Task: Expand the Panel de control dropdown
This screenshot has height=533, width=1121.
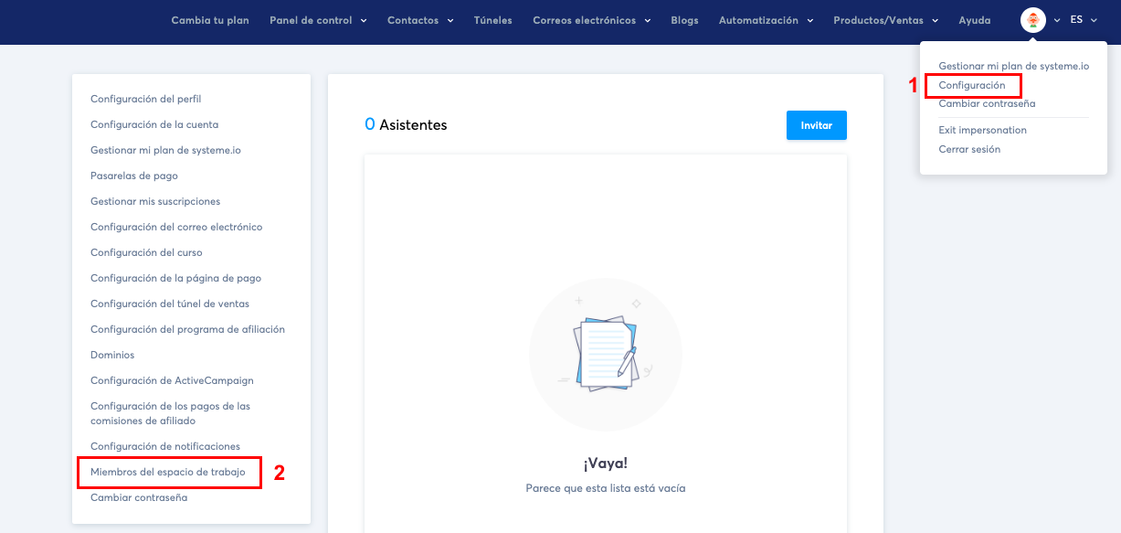Action: pyautogui.click(x=318, y=19)
